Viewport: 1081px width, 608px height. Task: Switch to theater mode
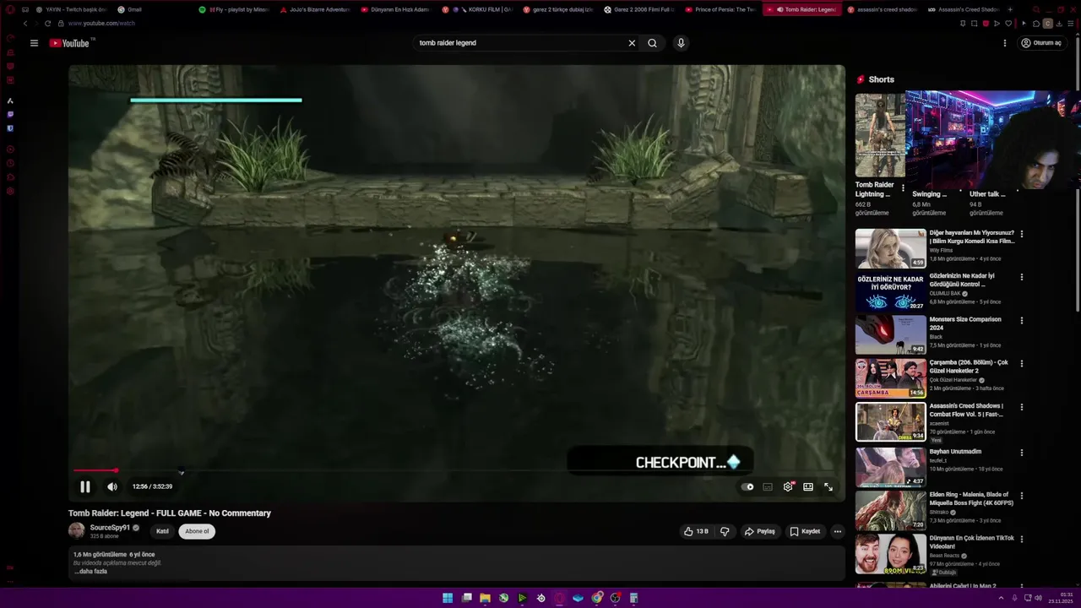pos(808,486)
